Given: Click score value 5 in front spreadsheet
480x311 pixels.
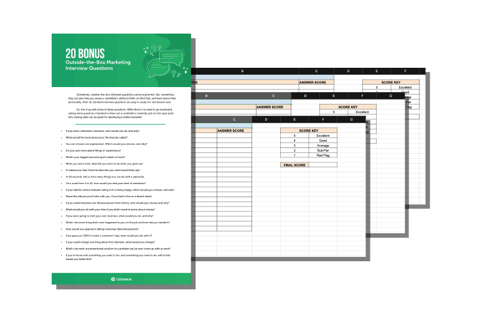Looking at the screenshot, I should (x=294, y=136).
